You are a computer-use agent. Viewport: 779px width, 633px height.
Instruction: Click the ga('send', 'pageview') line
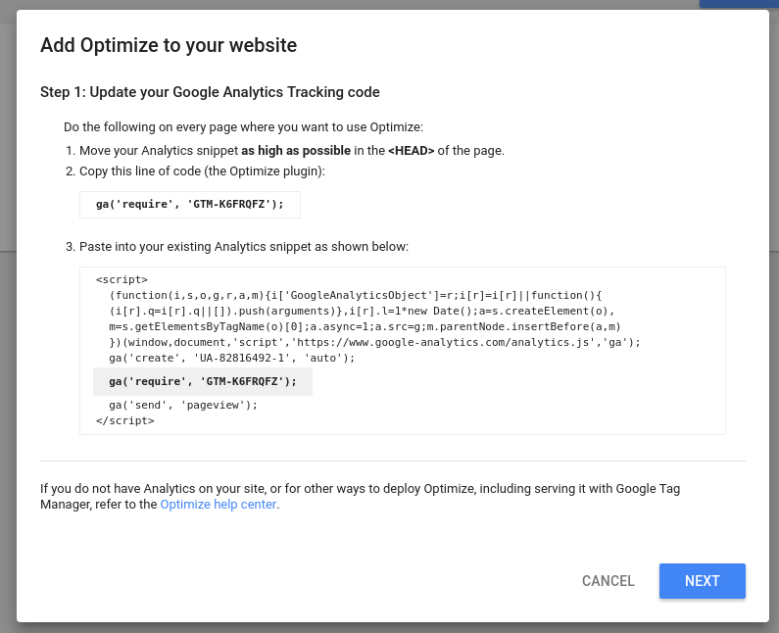[x=183, y=405]
